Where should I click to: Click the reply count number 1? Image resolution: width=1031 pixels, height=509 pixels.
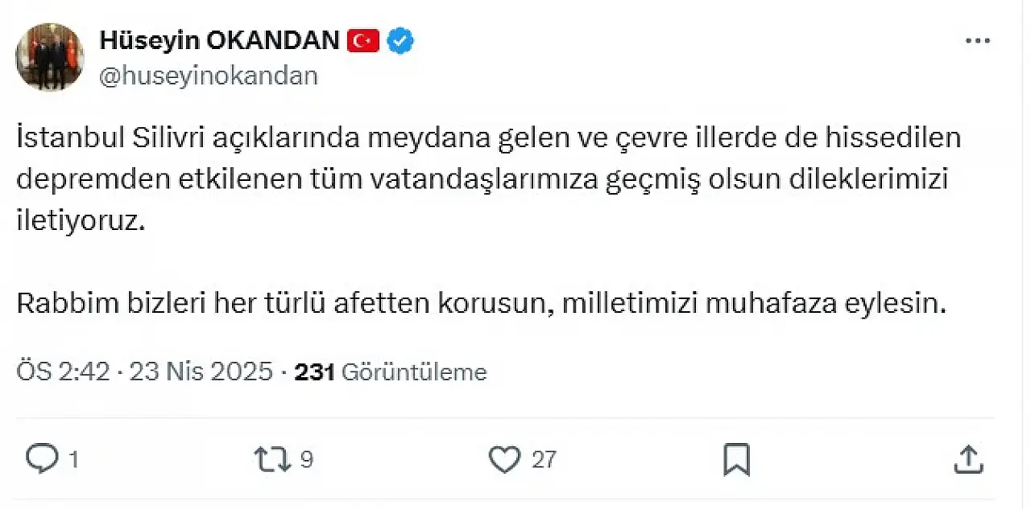[73, 460]
